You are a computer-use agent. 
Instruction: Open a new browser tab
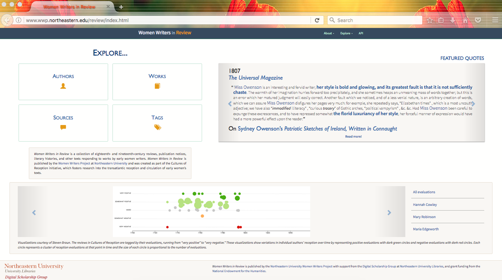click(121, 7)
